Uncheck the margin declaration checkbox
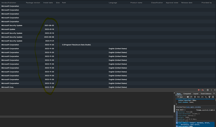Viewport: 216px width, 127px height. click(x=177, y=121)
